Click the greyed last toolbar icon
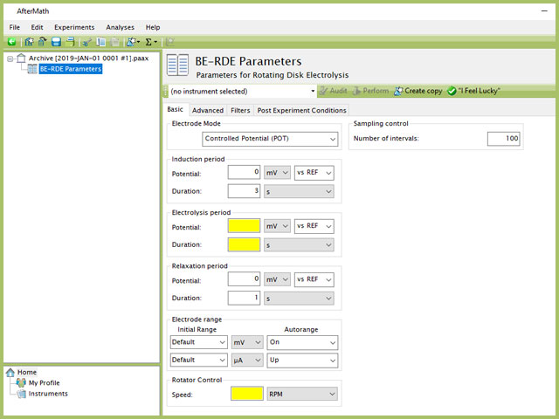559x419 pixels. point(170,42)
